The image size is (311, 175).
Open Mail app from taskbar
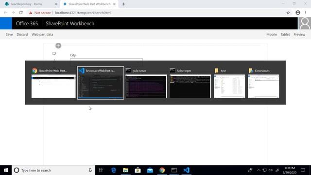[x=150, y=170]
